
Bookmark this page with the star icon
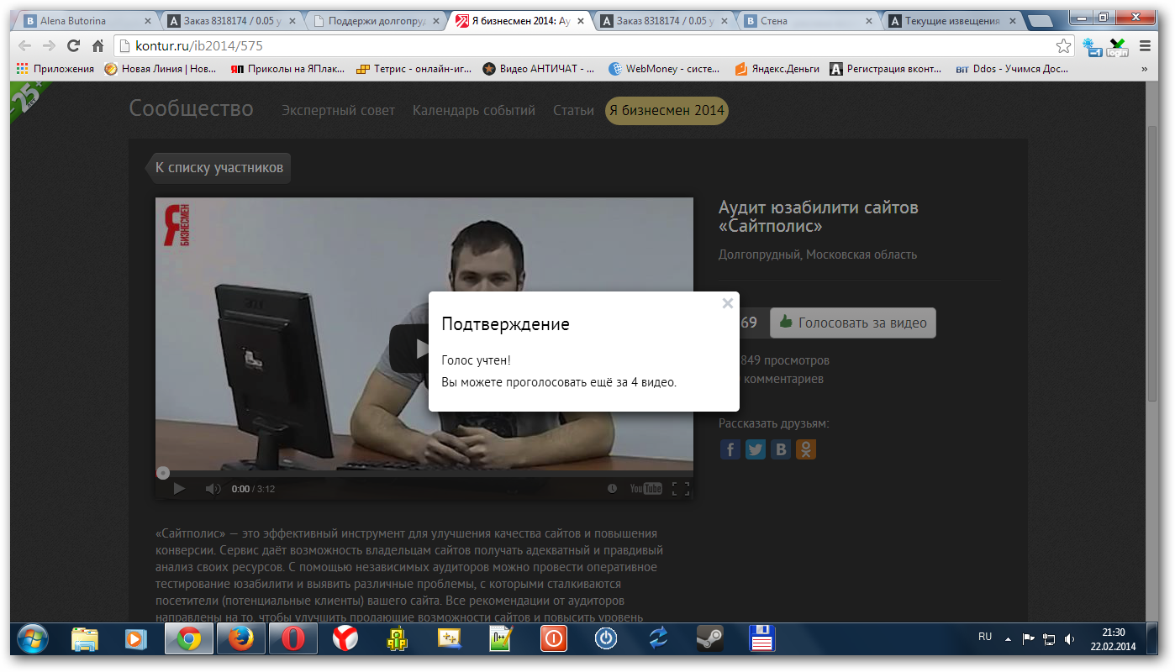pyautogui.click(x=1064, y=46)
